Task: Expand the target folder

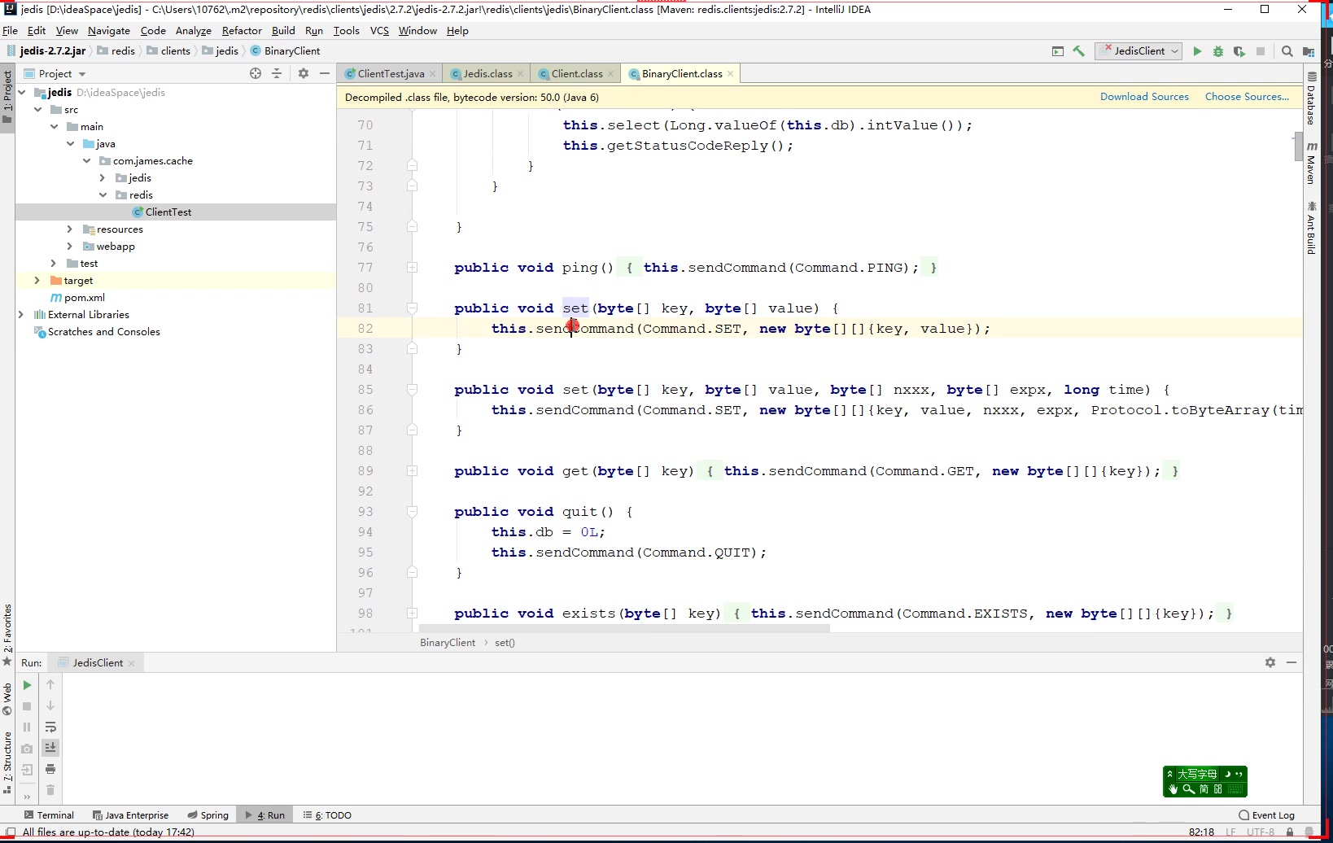Action: pos(37,281)
